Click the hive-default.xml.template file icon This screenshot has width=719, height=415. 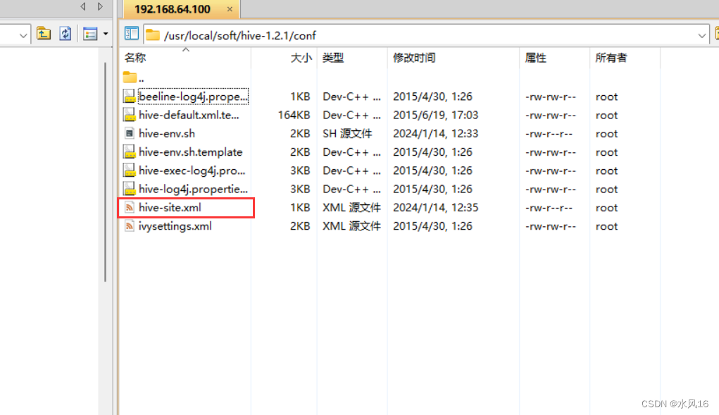130,115
